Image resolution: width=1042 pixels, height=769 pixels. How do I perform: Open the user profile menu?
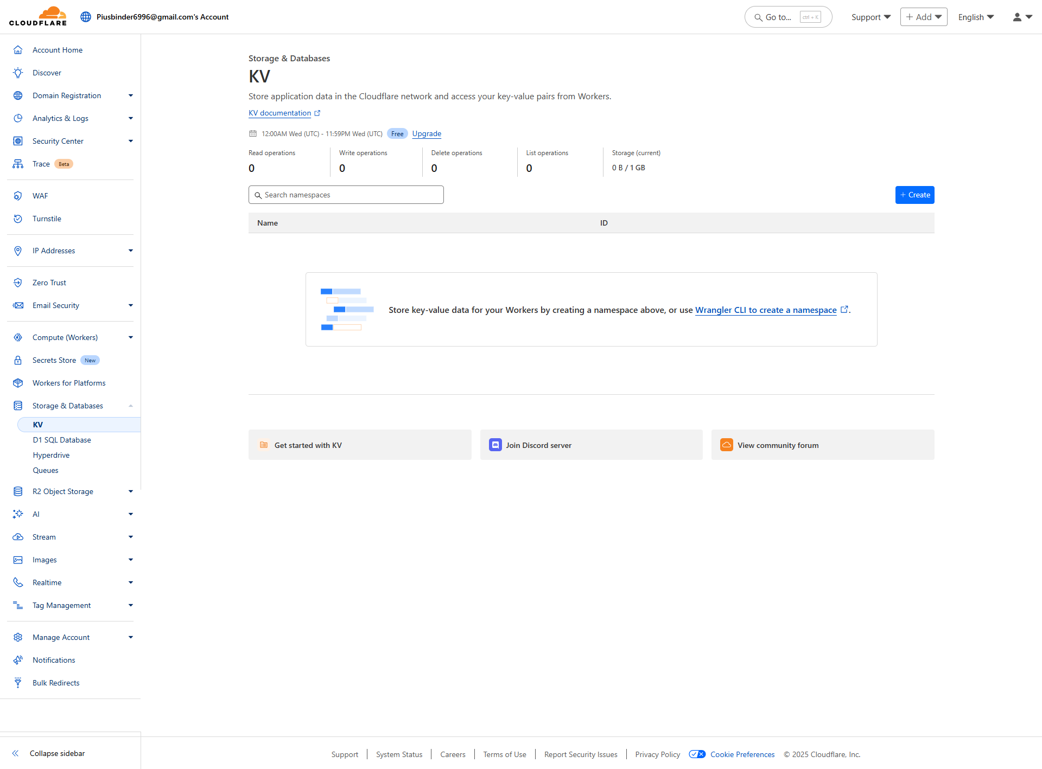coord(1022,17)
